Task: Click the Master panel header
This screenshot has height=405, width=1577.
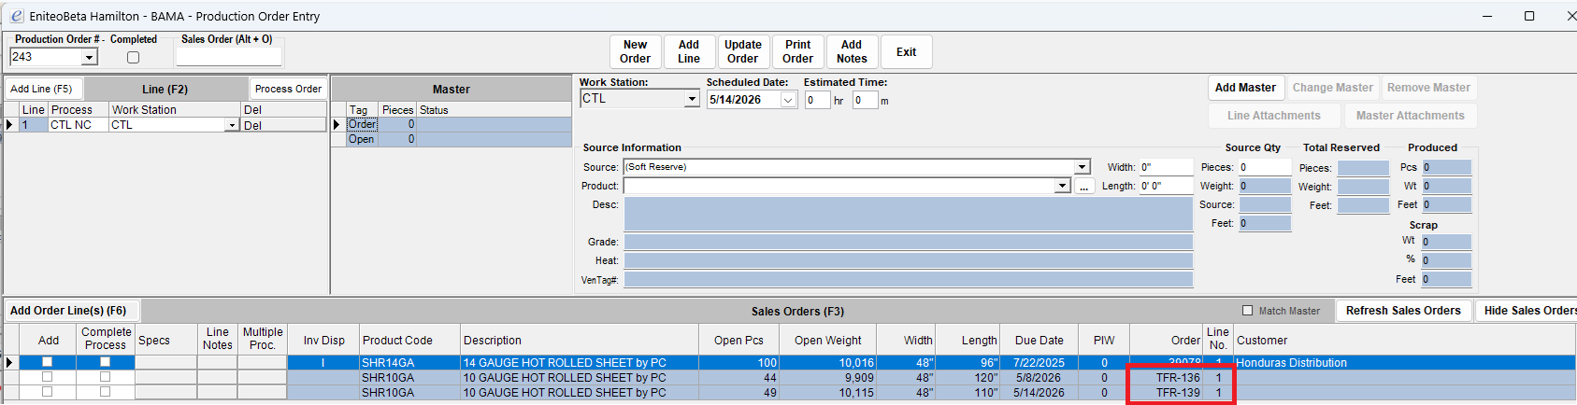Action: [452, 89]
